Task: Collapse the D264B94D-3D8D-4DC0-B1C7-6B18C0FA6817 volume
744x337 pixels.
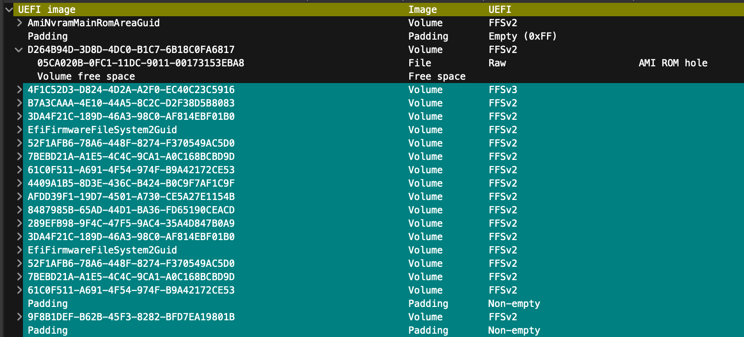Action: point(18,49)
